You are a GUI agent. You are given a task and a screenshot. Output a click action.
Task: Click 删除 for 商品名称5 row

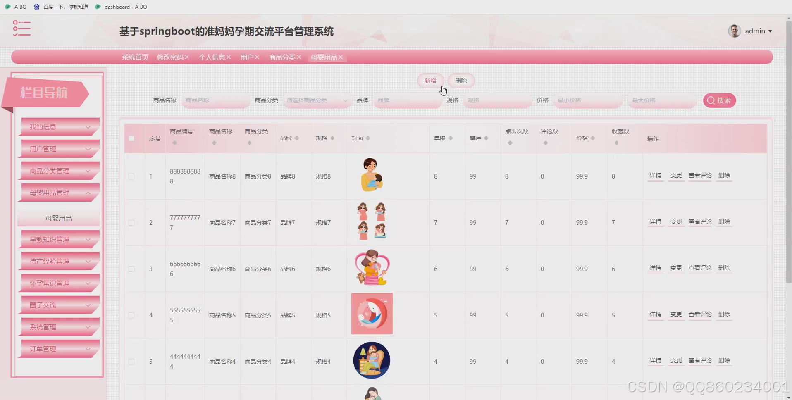point(724,314)
